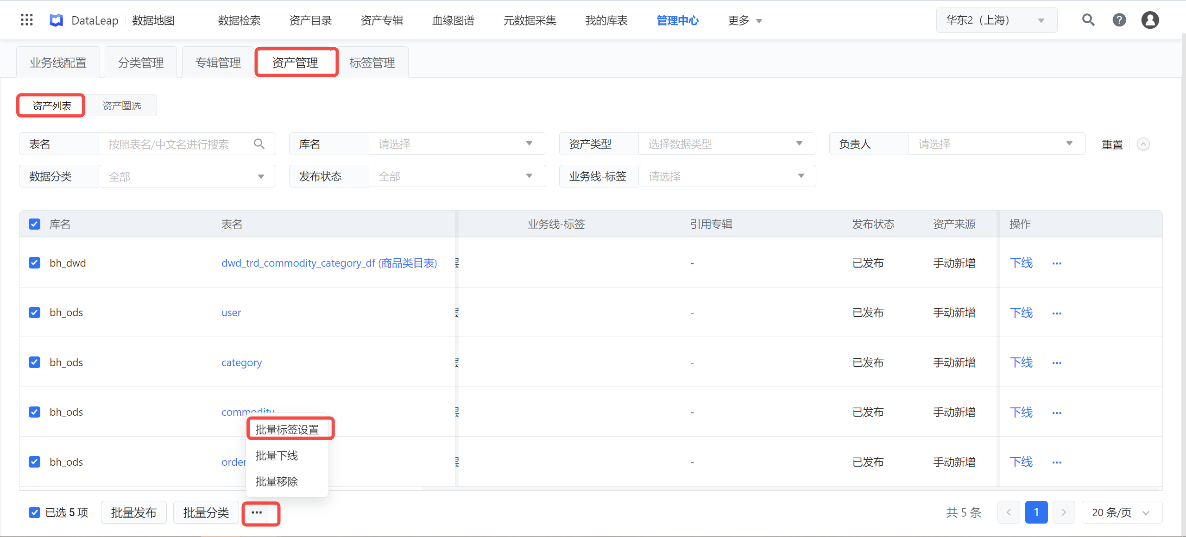
Task: Click the 重置 filter reset button
Action: click(x=1112, y=144)
